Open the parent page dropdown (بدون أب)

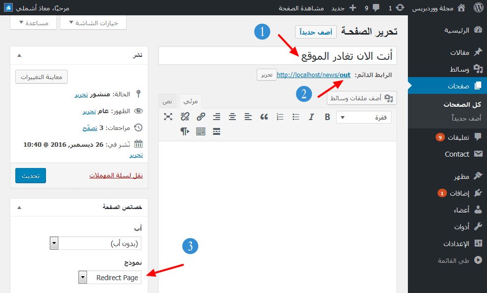coord(95,243)
